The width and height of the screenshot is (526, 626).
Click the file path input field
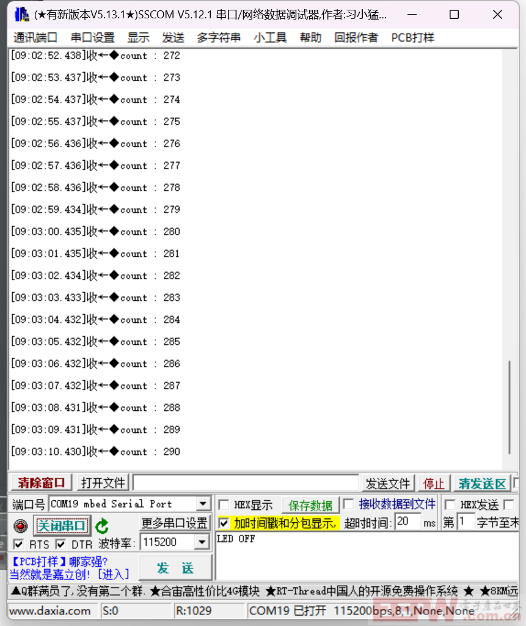(246, 483)
